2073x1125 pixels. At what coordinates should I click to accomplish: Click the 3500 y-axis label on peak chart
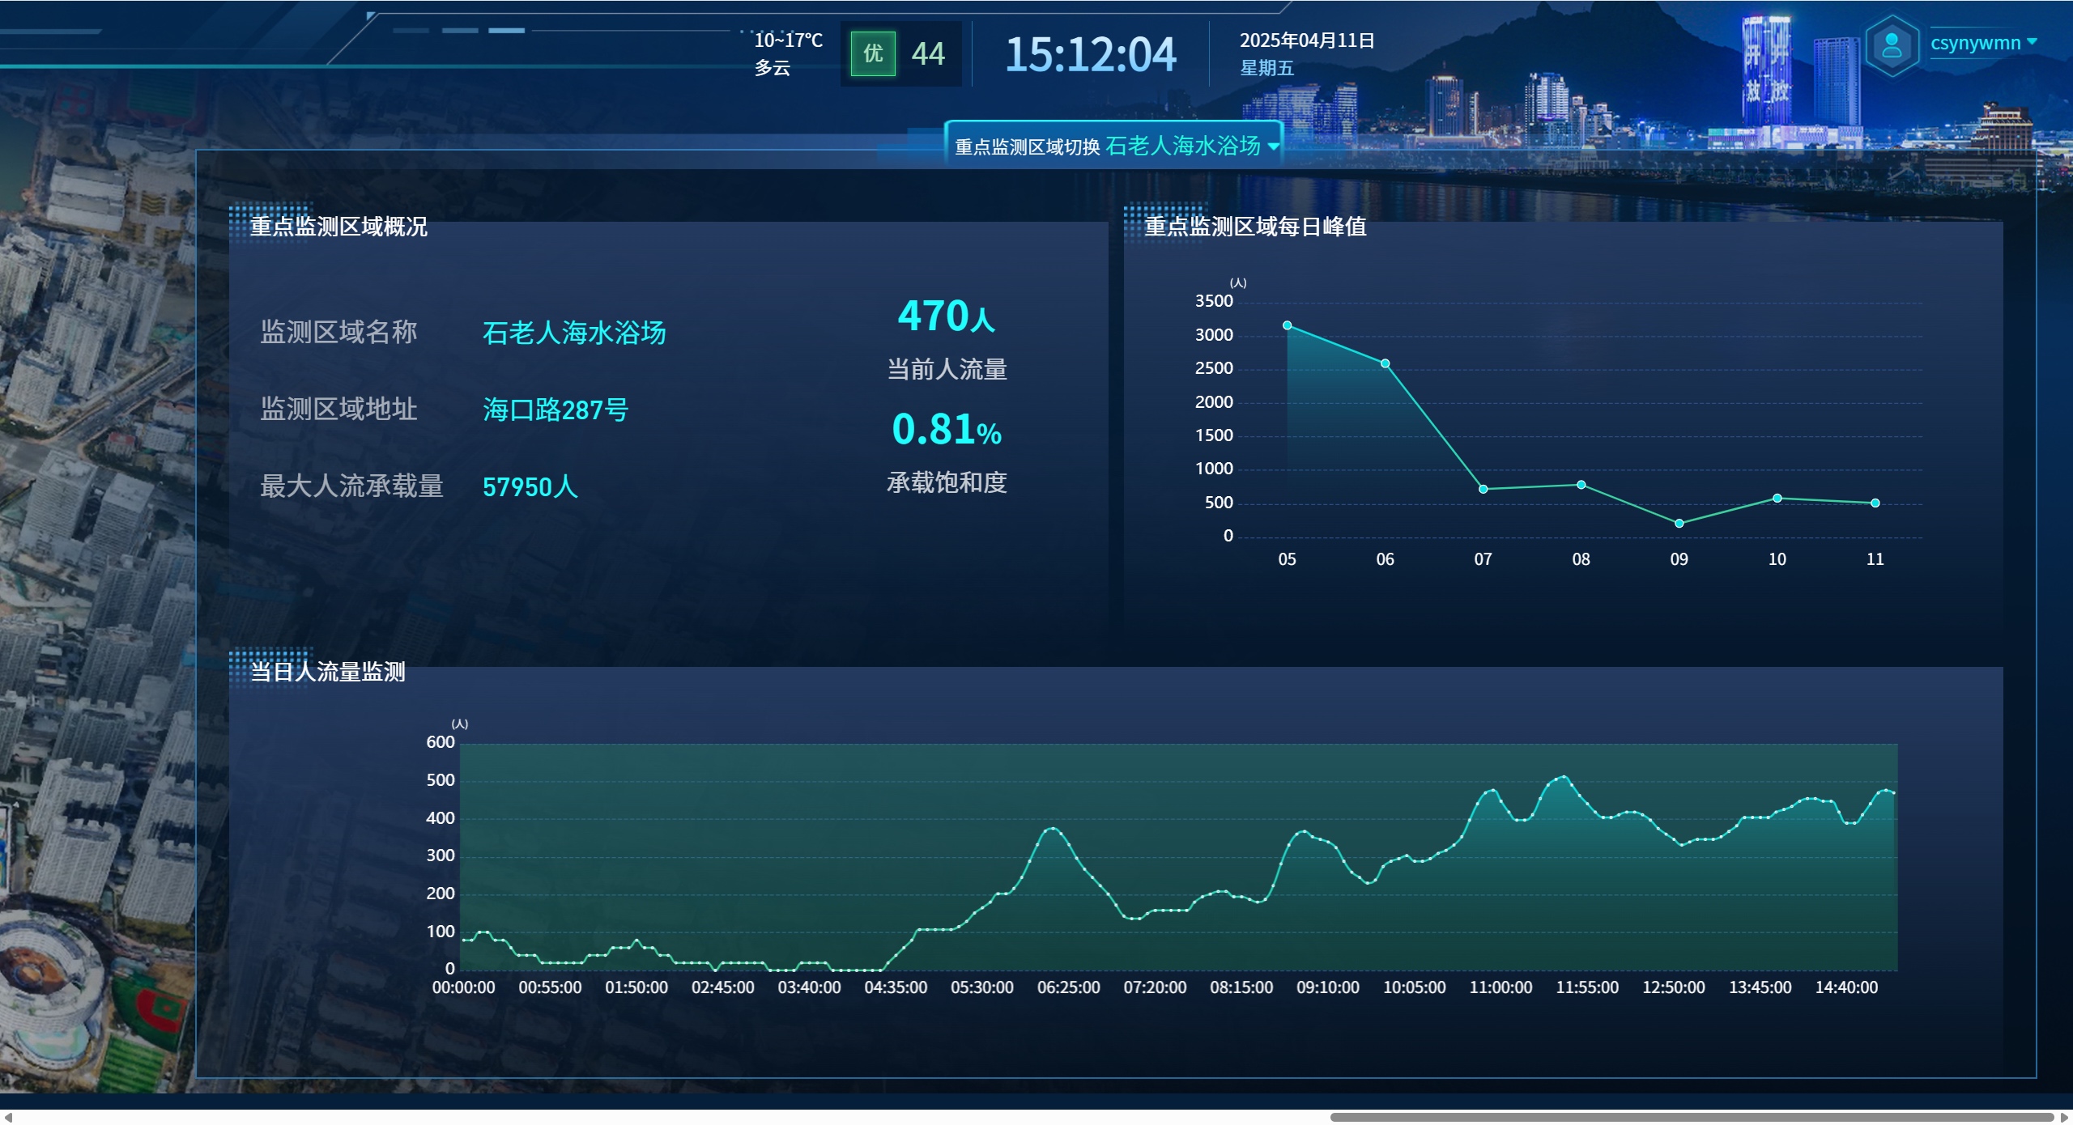[x=1214, y=301]
